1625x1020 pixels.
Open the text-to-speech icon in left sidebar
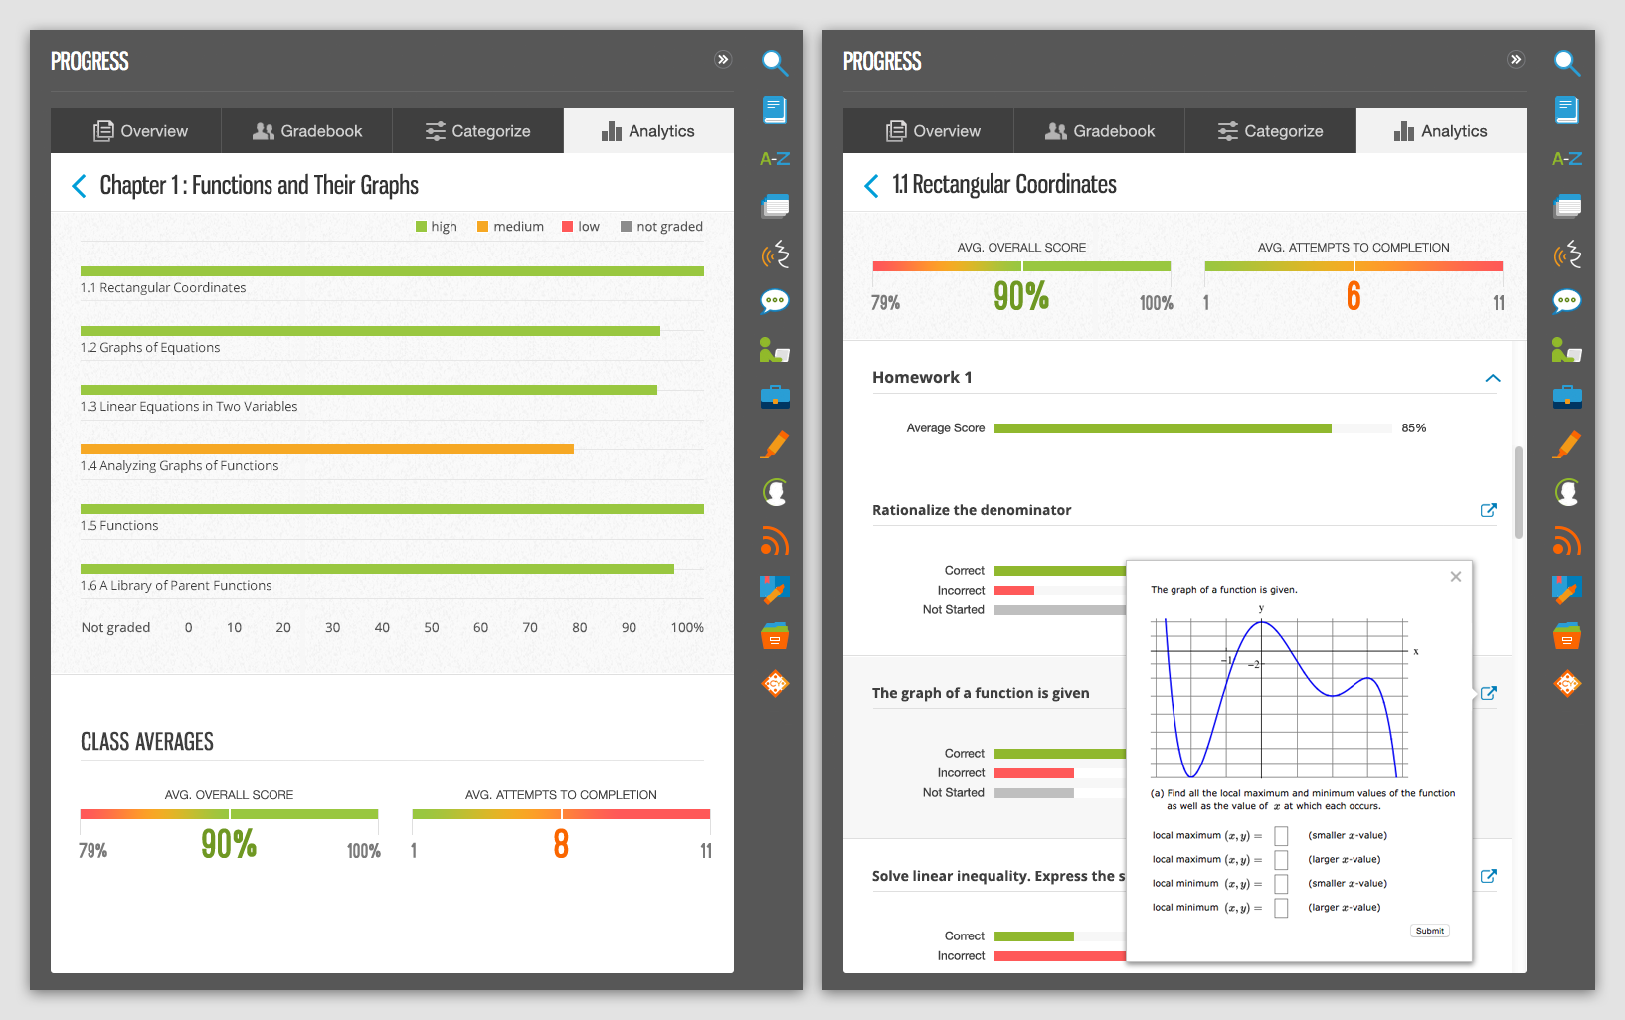click(x=774, y=255)
